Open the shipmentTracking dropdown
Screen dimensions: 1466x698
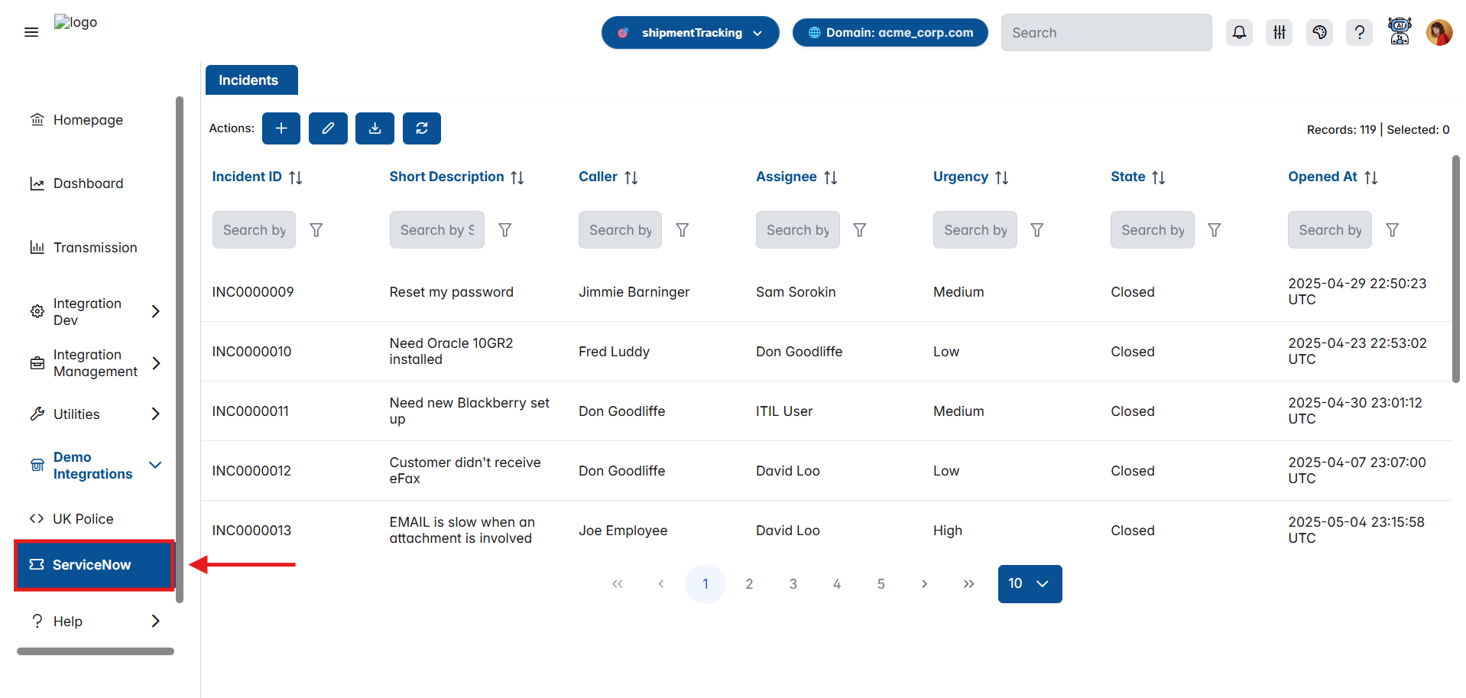click(689, 32)
